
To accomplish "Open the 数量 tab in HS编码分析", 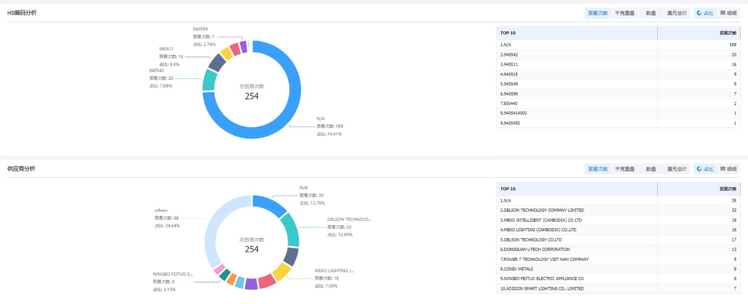I will 650,13.
